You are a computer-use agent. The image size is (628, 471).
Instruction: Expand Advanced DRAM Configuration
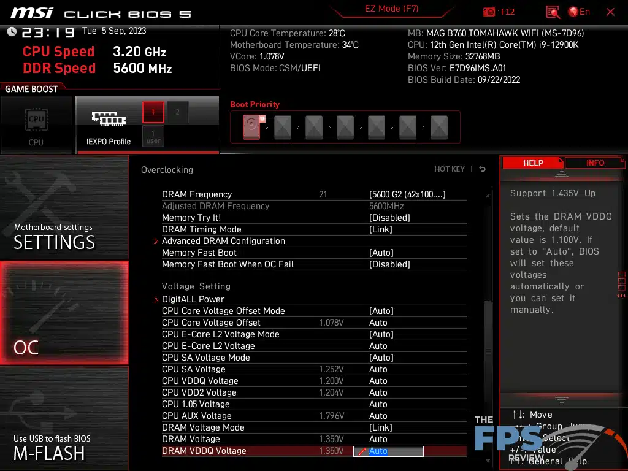click(223, 241)
